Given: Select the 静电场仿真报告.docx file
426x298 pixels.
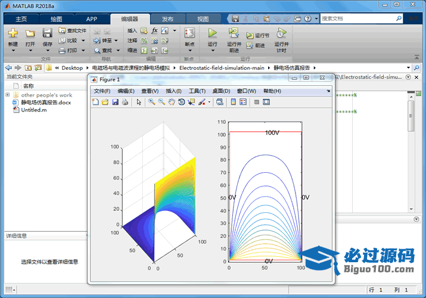Looking at the screenshot, I should (46, 103).
